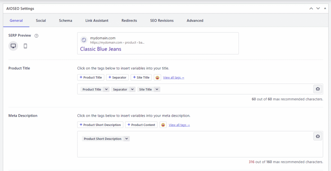Open the Link Assistant tab
This screenshot has height=171, width=331.
pyautogui.click(x=97, y=21)
